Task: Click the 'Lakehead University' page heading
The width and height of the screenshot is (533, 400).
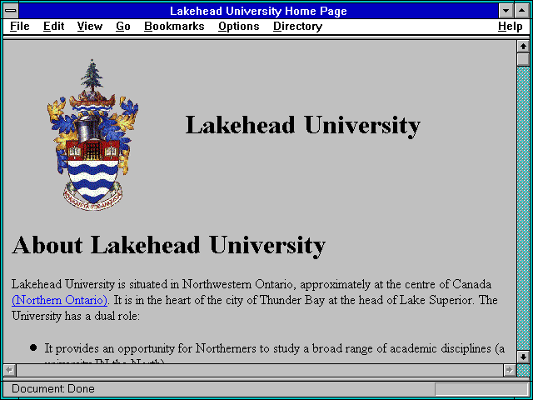Action: pyautogui.click(x=303, y=126)
